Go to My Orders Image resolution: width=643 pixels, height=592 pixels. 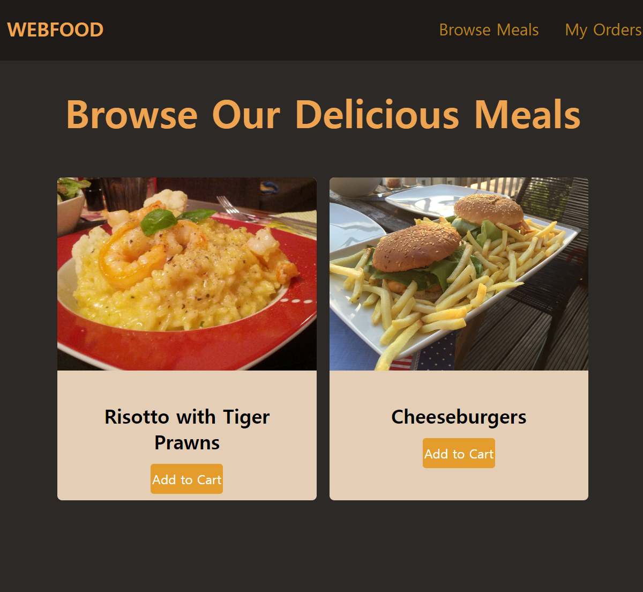pos(603,30)
